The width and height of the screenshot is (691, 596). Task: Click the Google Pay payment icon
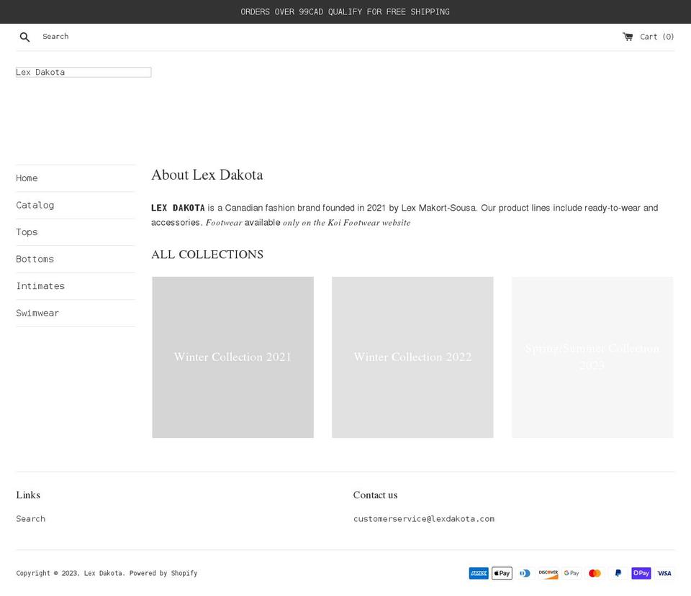coord(572,573)
